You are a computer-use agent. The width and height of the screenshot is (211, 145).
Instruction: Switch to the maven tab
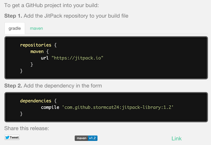click(x=36, y=28)
